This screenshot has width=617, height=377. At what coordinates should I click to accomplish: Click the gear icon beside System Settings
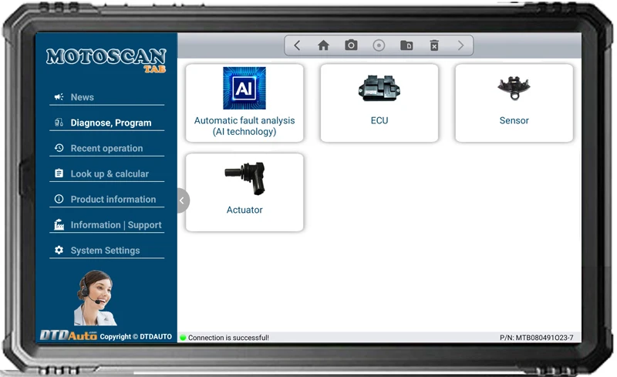(59, 250)
